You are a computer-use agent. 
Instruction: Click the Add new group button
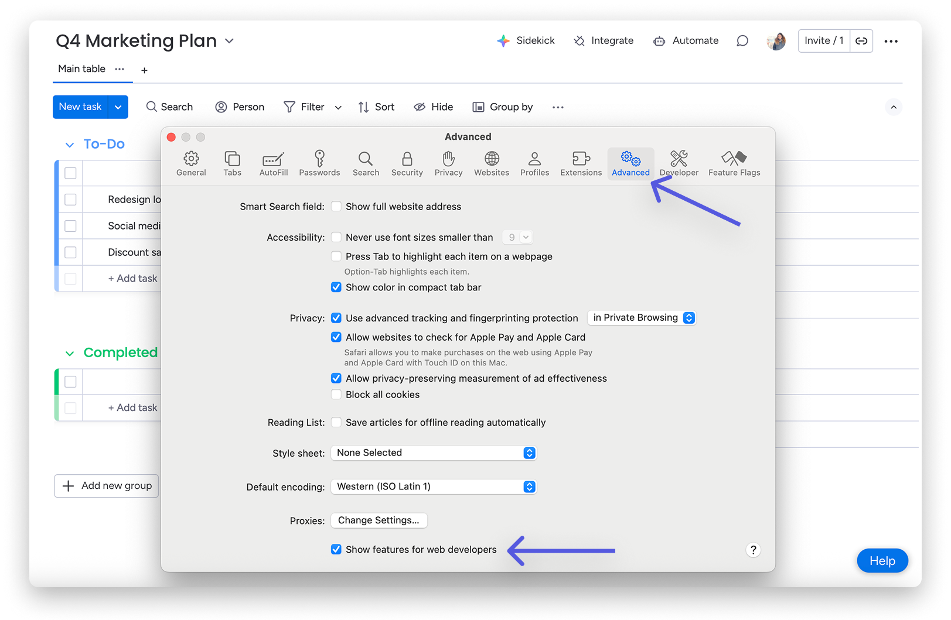(107, 486)
